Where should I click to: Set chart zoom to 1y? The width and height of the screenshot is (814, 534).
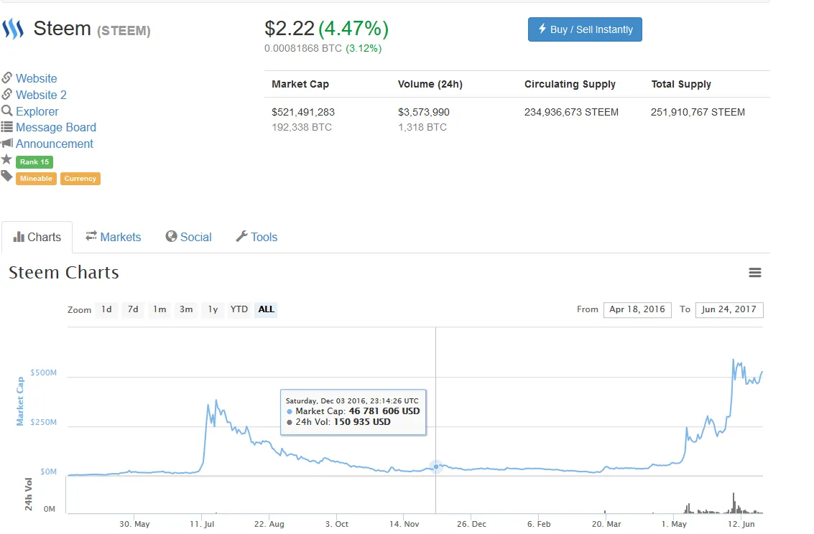[213, 309]
